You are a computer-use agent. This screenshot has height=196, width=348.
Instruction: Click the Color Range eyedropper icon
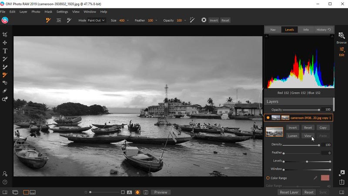point(315,178)
